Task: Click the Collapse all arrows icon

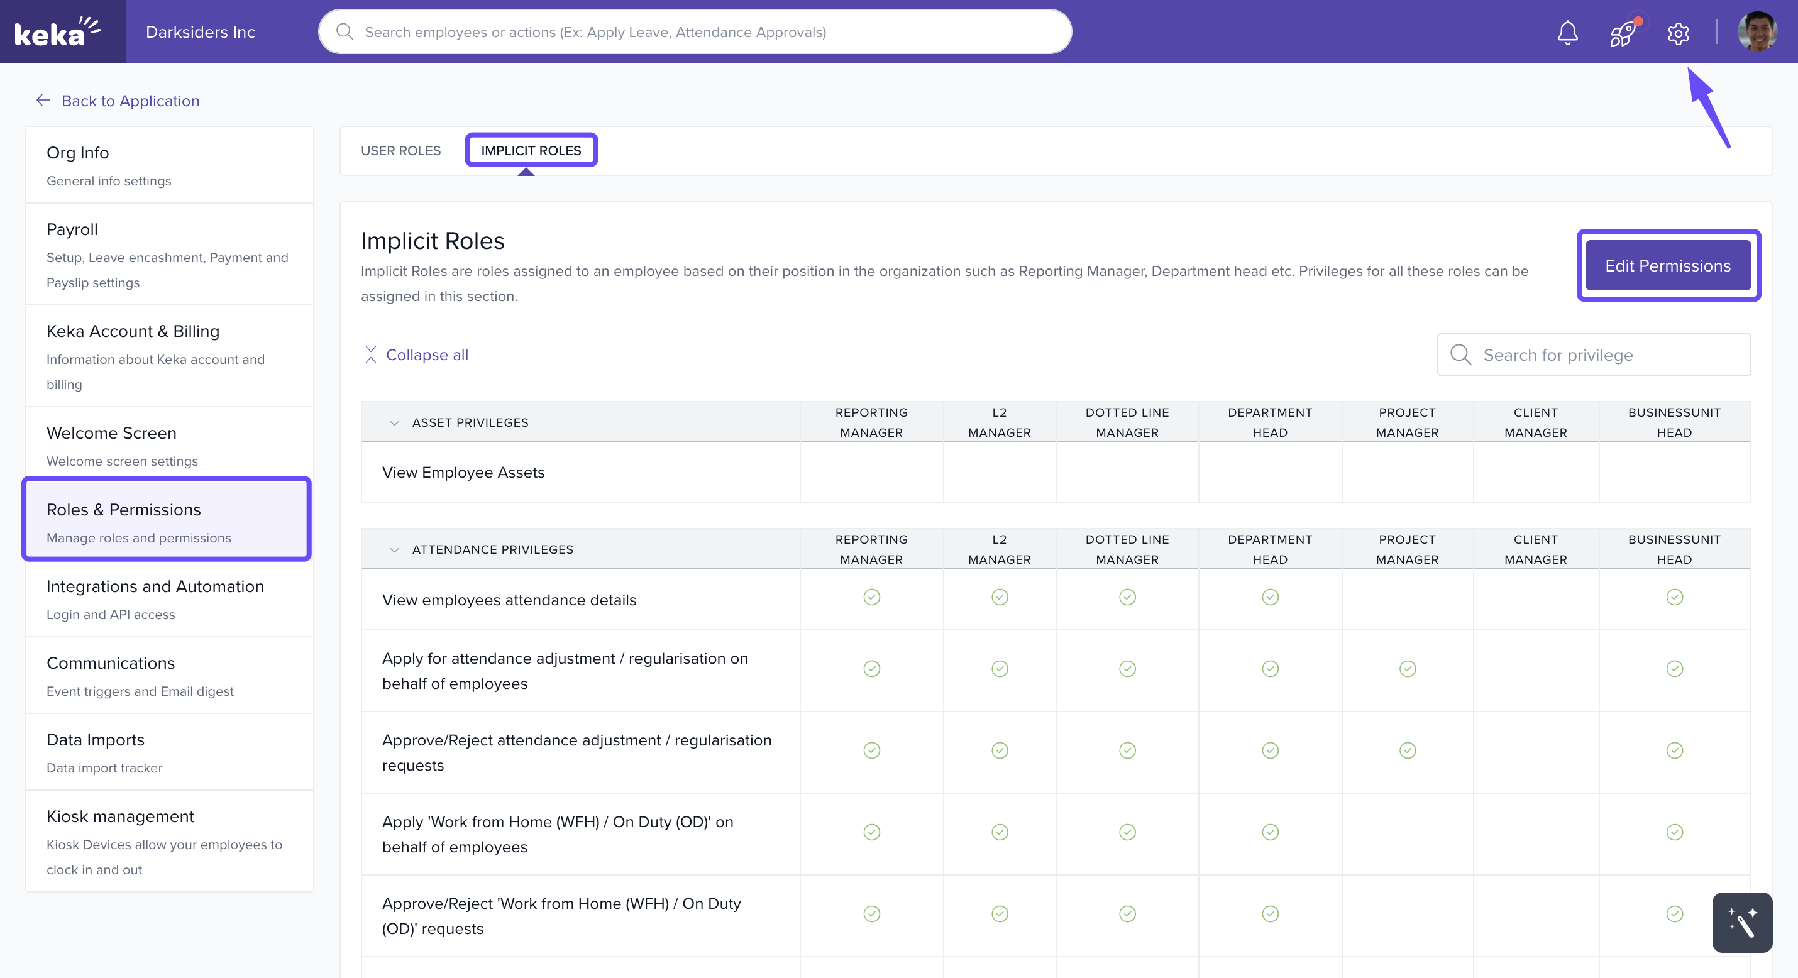Action: (371, 354)
